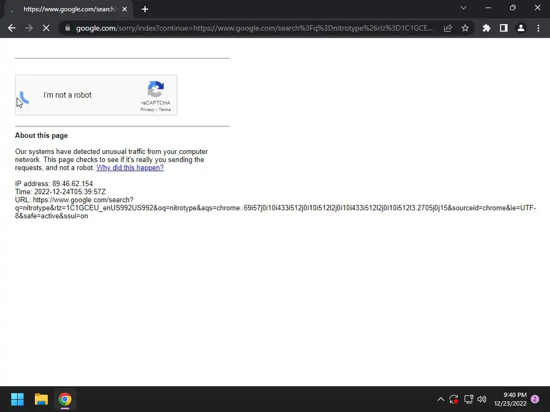Screen dimensions: 550x412
Task: Go back using the browser back arrow
Action: coord(12,28)
